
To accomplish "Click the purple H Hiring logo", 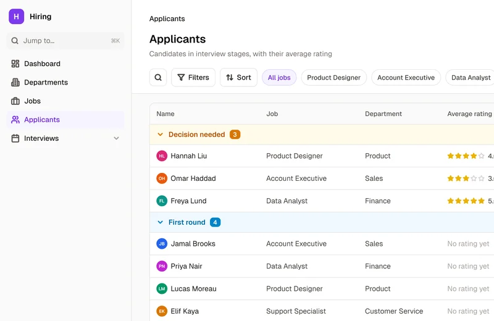I will [17, 17].
